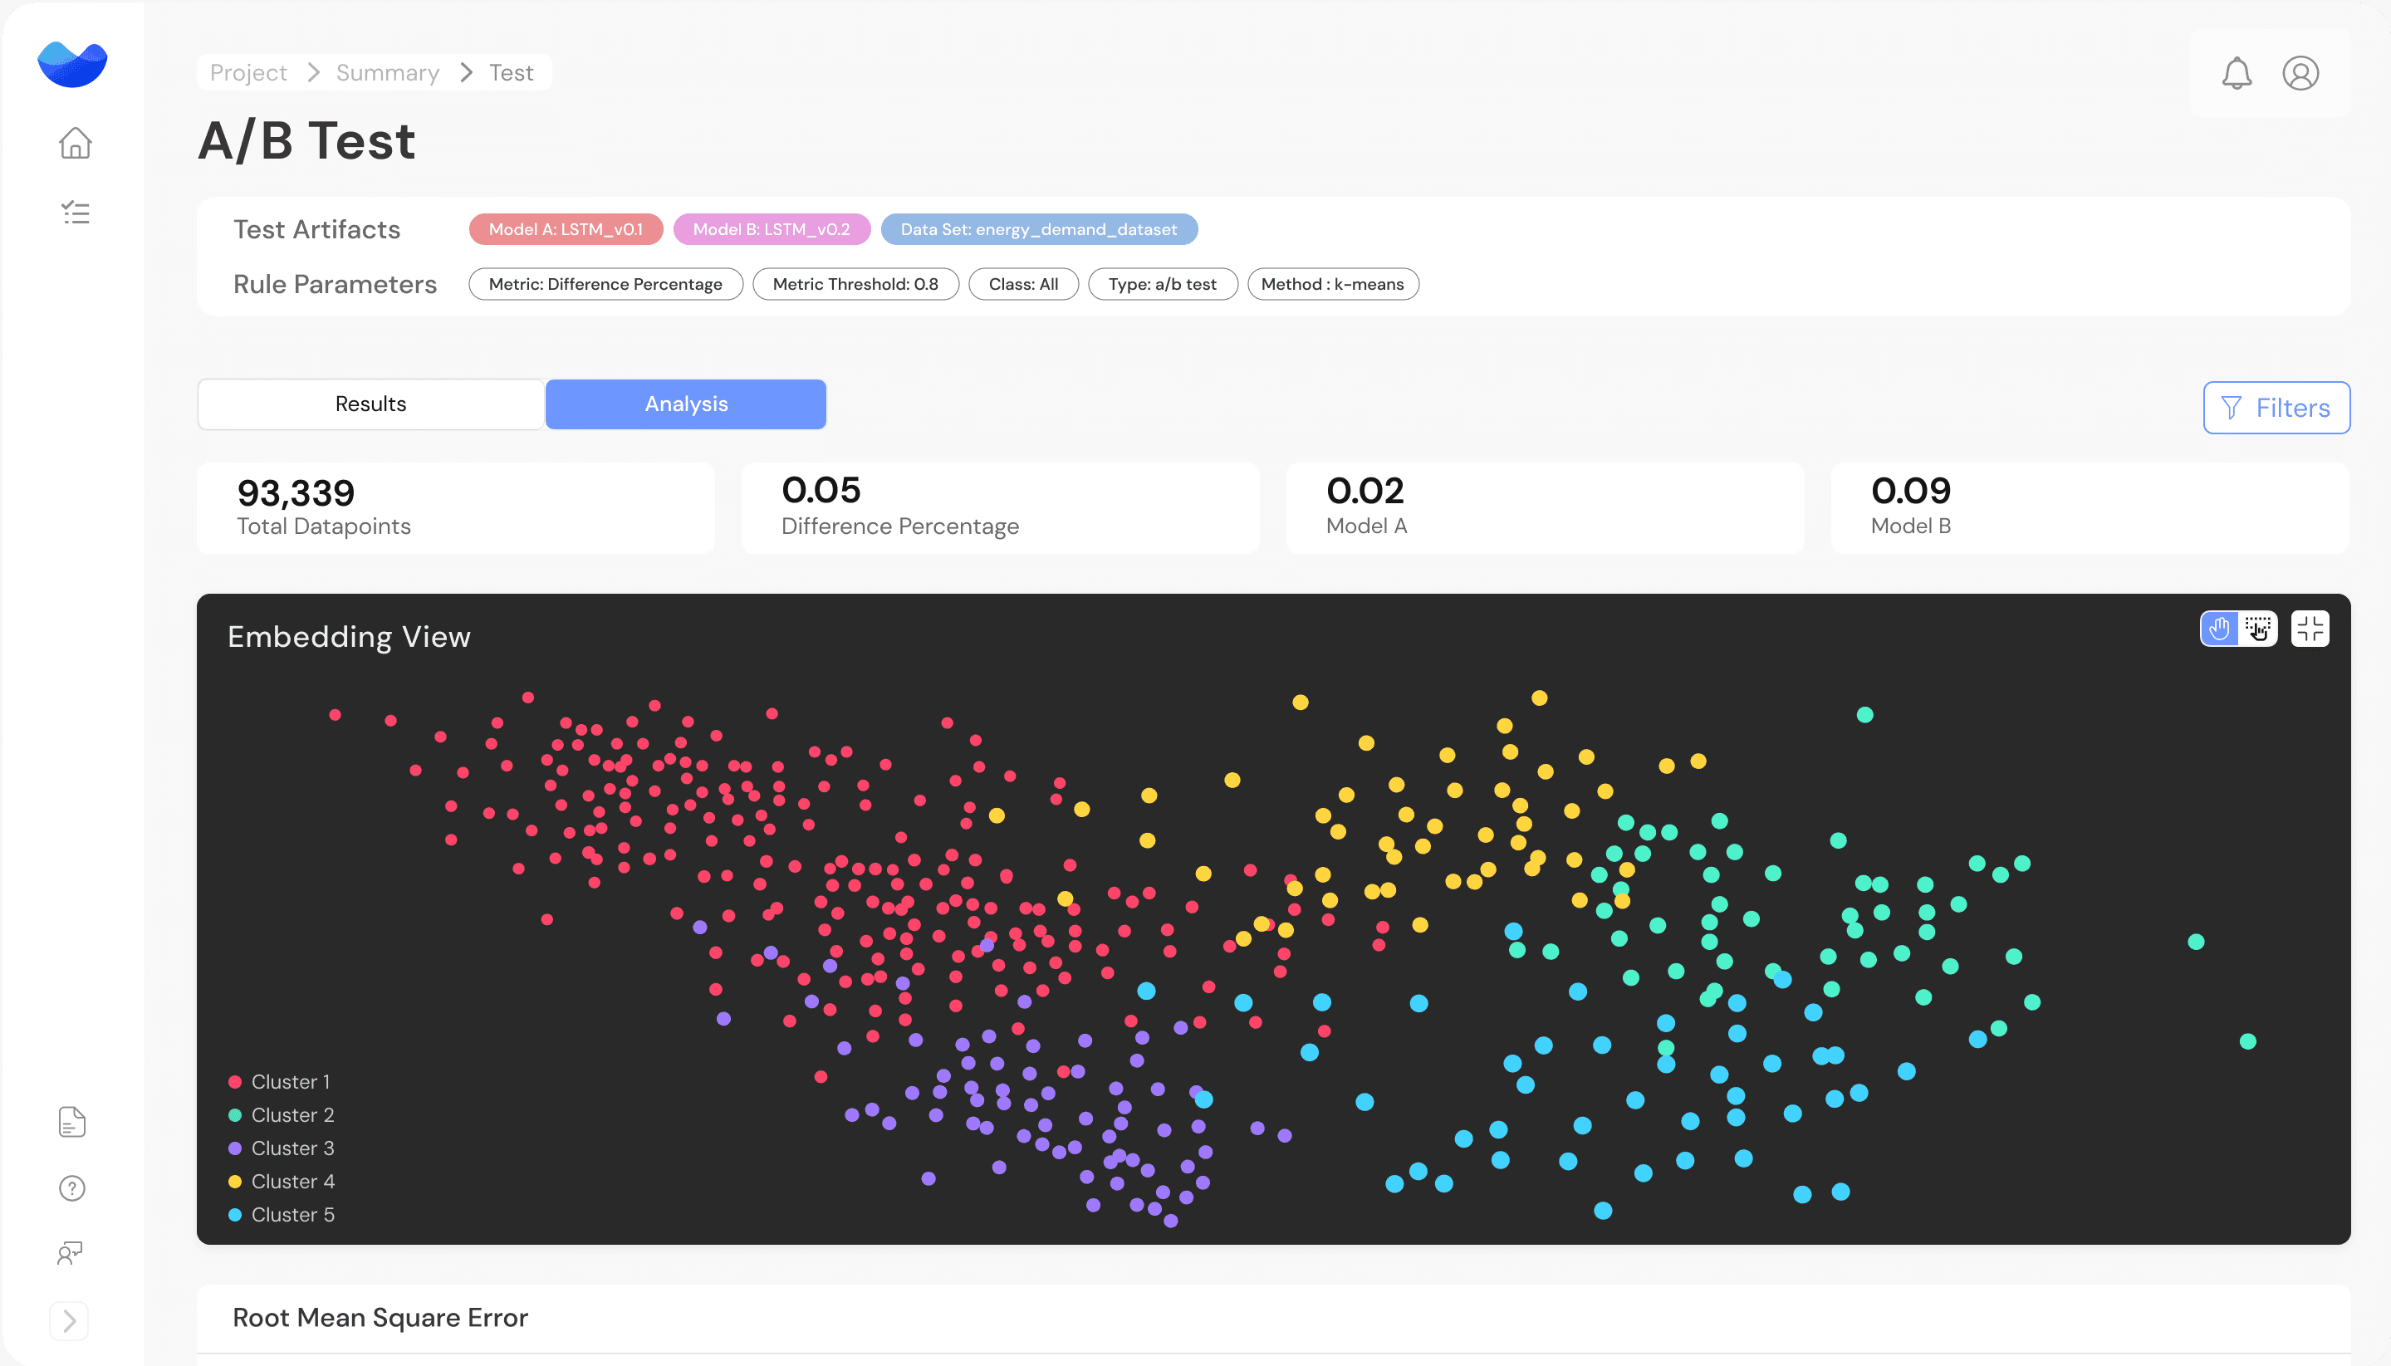
Task: Enable the box selection tool
Action: pos(2258,629)
